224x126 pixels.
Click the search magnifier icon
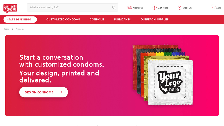pyautogui.click(x=114, y=8)
